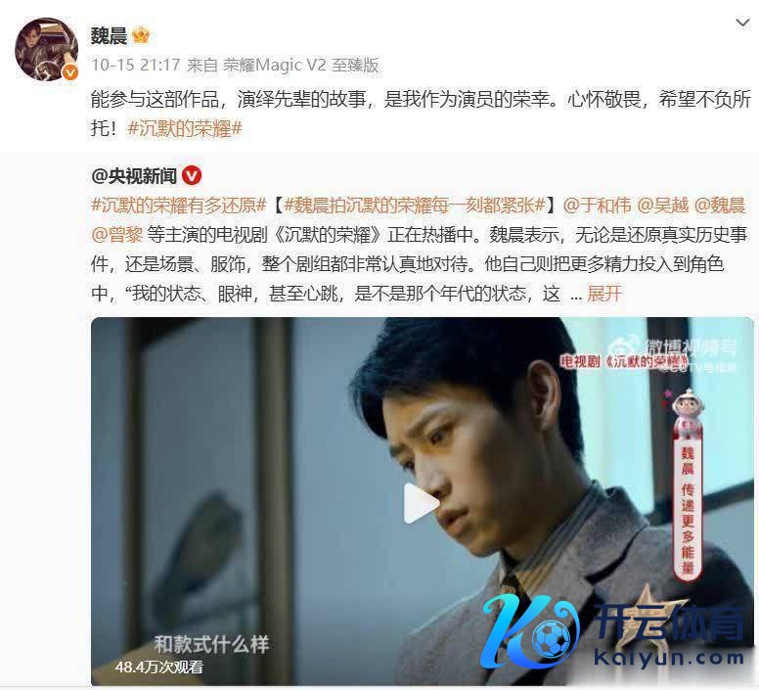759x690 pixels.
Task: Click the mascot figure sticker on video
Action: (x=688, y=407)
